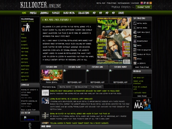Screen dimensions: 172x129
Task: Open the Videos sidebar link
Action: tap(24, 38)
